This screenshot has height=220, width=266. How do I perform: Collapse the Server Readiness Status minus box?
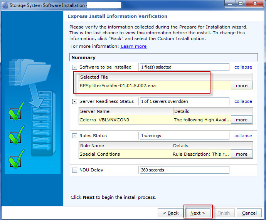click(74, 102)
